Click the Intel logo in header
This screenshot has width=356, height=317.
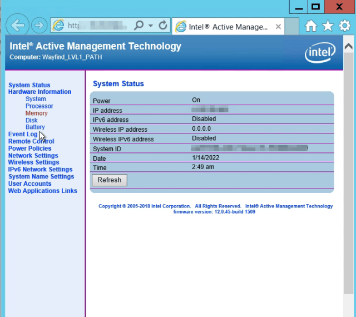(x=320, y=52)
